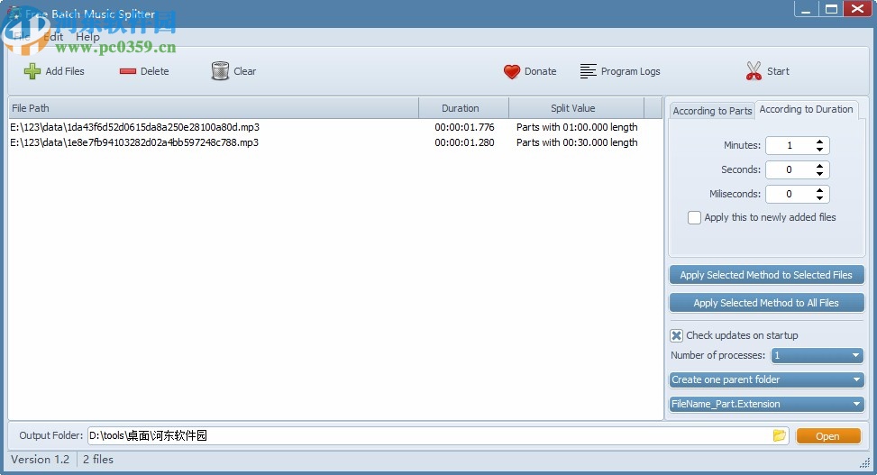Click the 2 files status bar entry
Viewport: 877px width, 475px height.
click(98, 460)
